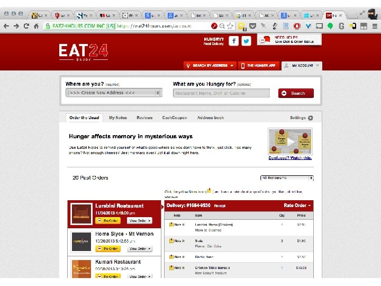Click the G extension icon in toolbar
This screenshot has width=381, height=286.
[x=341, y=26]
